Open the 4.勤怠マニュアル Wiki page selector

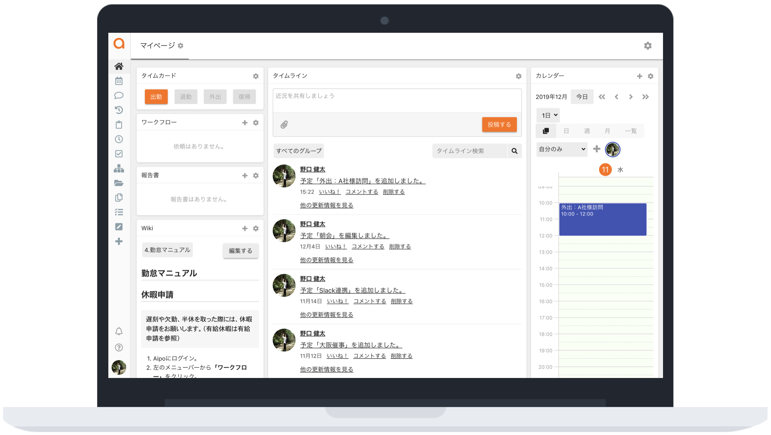(x=167, y=250)
